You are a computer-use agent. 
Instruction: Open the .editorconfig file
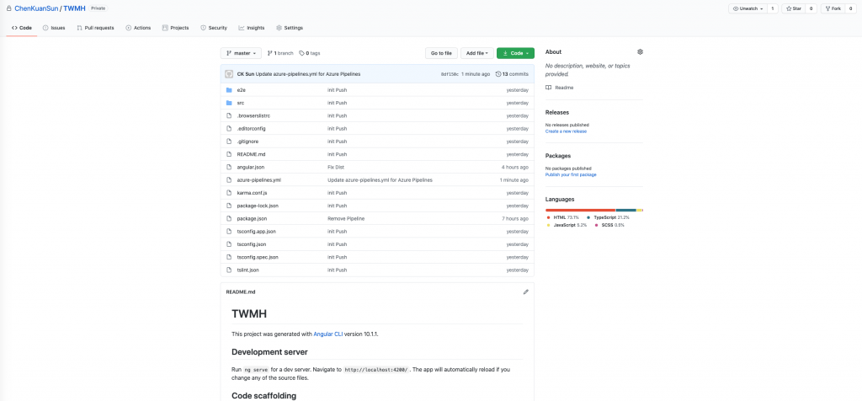(251, 128)
